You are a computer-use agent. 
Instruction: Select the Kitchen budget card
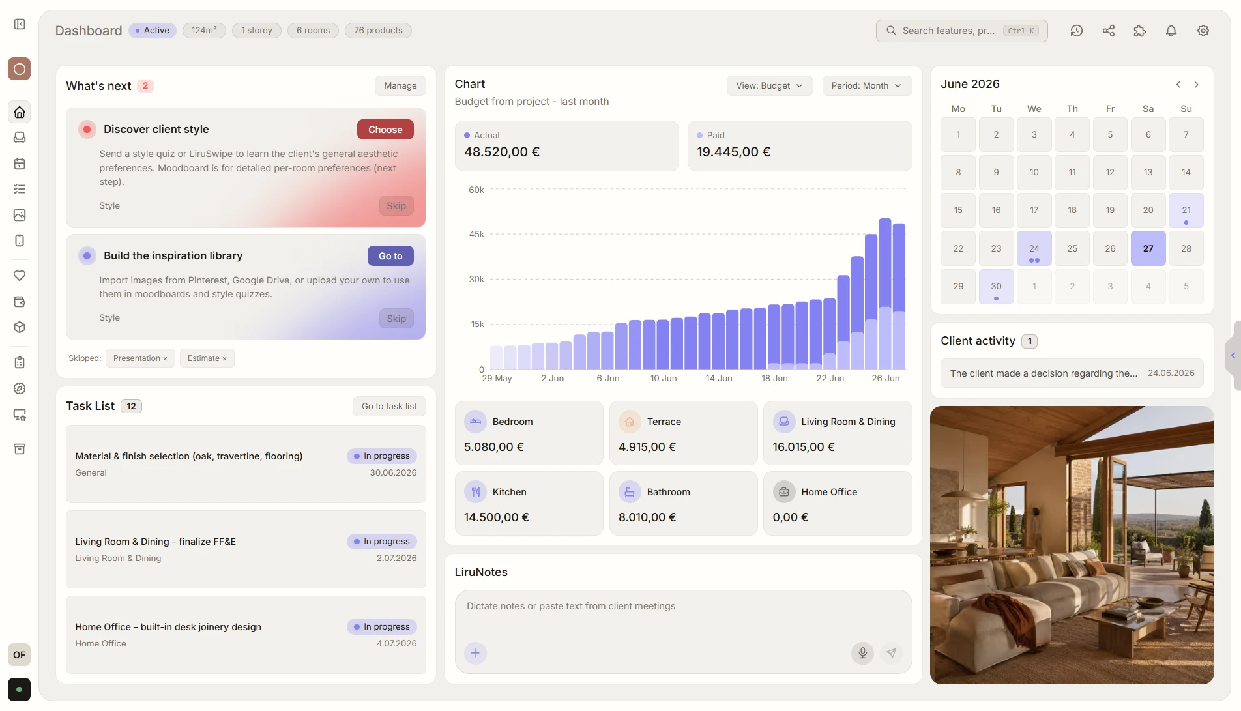(x=529, y=504)
